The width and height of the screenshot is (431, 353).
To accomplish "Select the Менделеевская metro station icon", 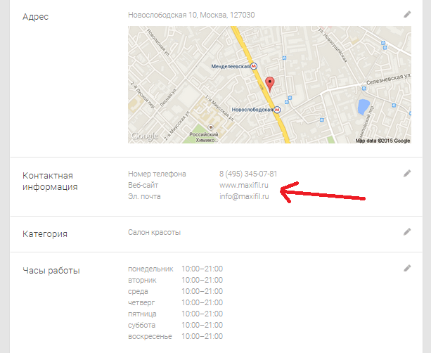I will [x=254, y=67].
